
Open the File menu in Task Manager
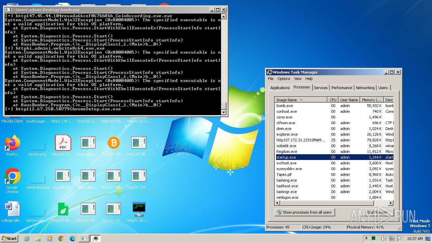coord(271,79)
